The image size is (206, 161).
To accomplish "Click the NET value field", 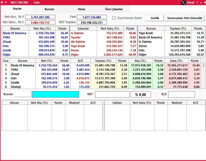I will click(x=112, y=94).
